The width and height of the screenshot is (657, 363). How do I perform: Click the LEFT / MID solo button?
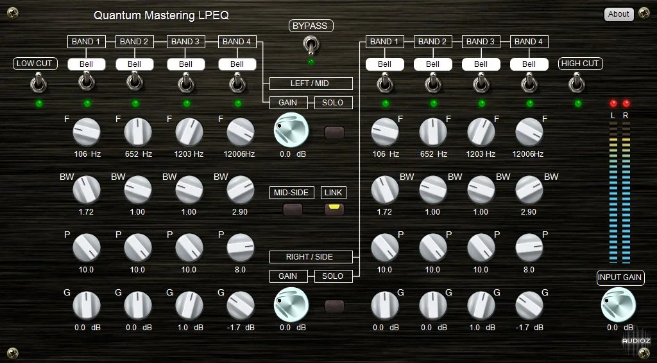(x=334, y=132)
